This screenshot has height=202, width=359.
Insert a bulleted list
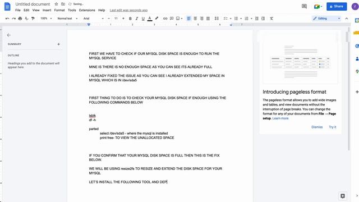coord(236,19)
